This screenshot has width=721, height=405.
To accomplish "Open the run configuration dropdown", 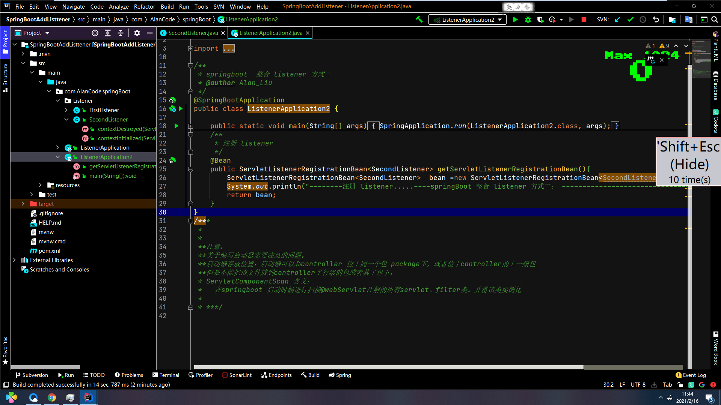I will (x=468, y=19).
